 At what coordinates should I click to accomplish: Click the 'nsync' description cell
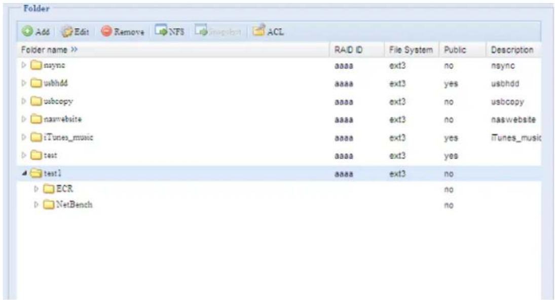click(x=503, y=66)
